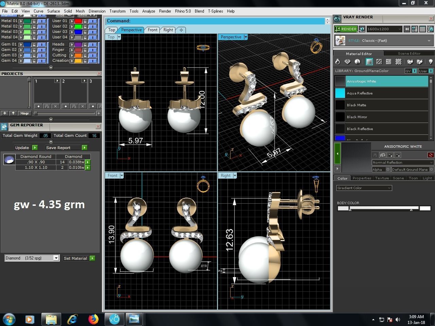Image resolution: width=435 pixels, height=326 pixels.
Task: Click the green collapse arrow beside material preview
Action: click(337, 153)
